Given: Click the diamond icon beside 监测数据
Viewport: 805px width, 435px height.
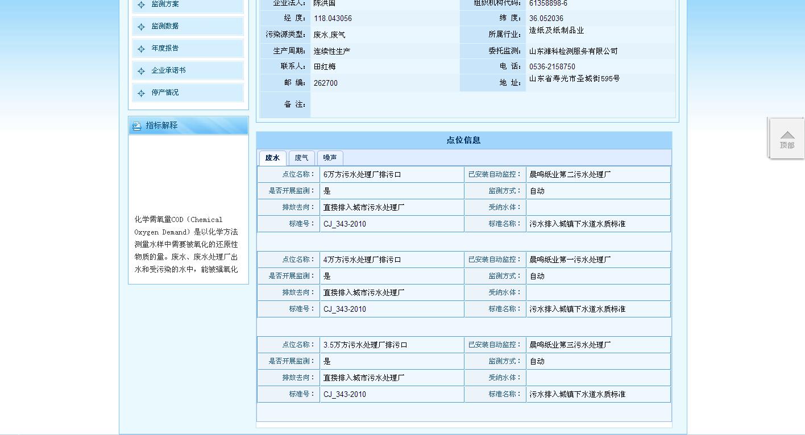Looking at the screenshot, I should [x=141, y=26].
